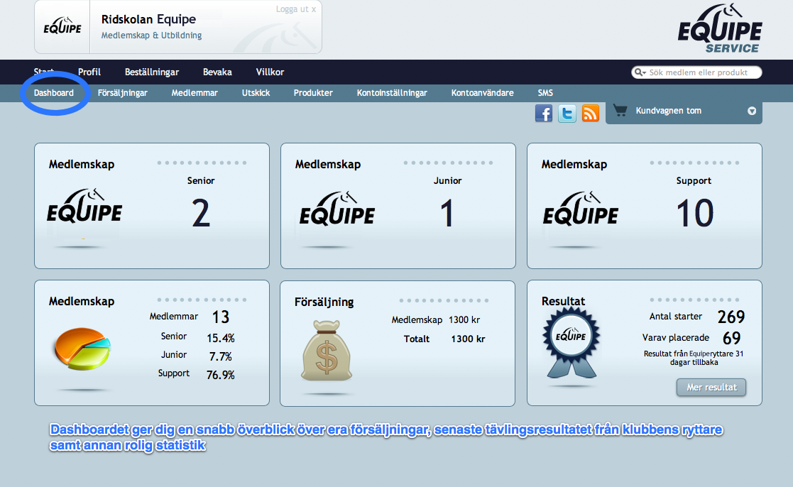Image resolution: width=793 pixels, height=487 pixels.
Task: Click the Medlemskap 1300 kr sales row
Action: tap(435, 319)
